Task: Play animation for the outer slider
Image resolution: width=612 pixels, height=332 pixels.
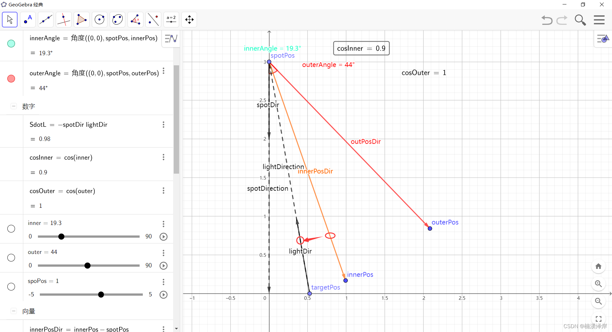Action: [164, 265]
